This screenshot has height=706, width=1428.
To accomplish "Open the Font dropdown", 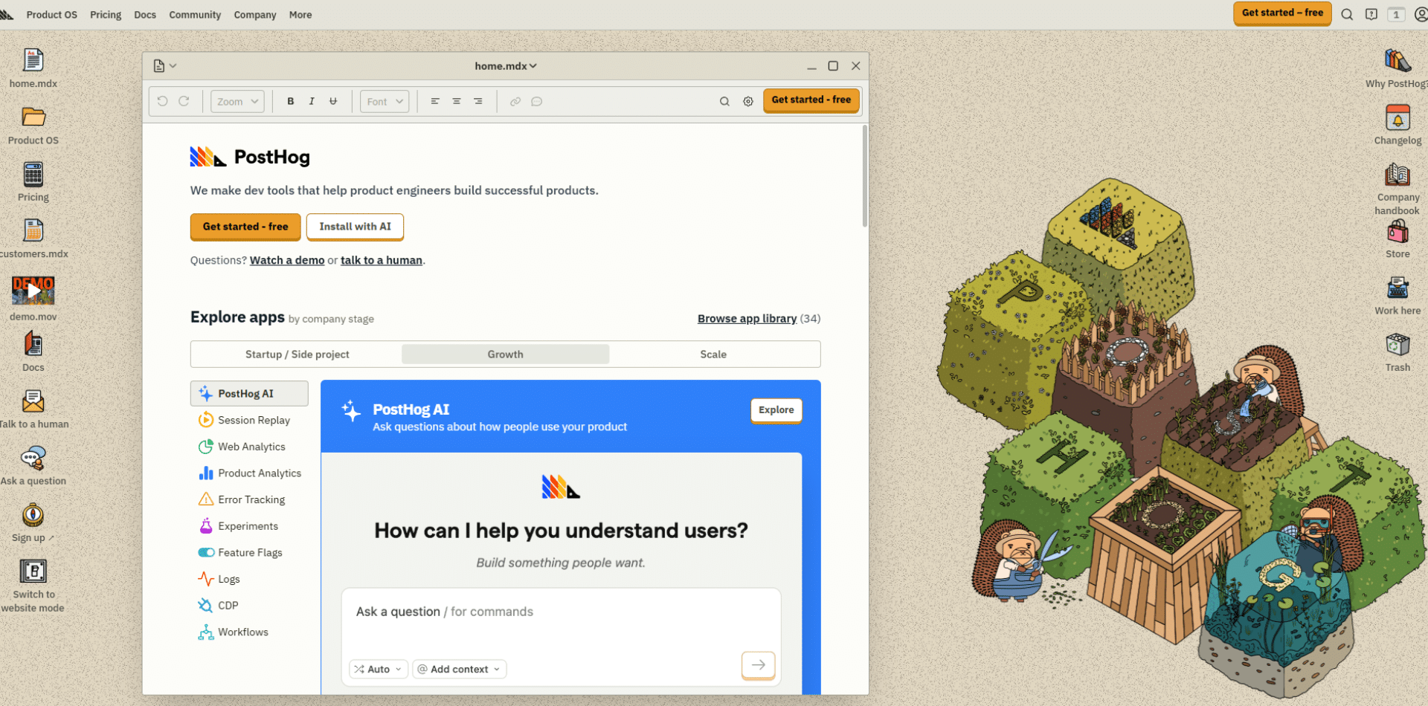I will (385, 102).
